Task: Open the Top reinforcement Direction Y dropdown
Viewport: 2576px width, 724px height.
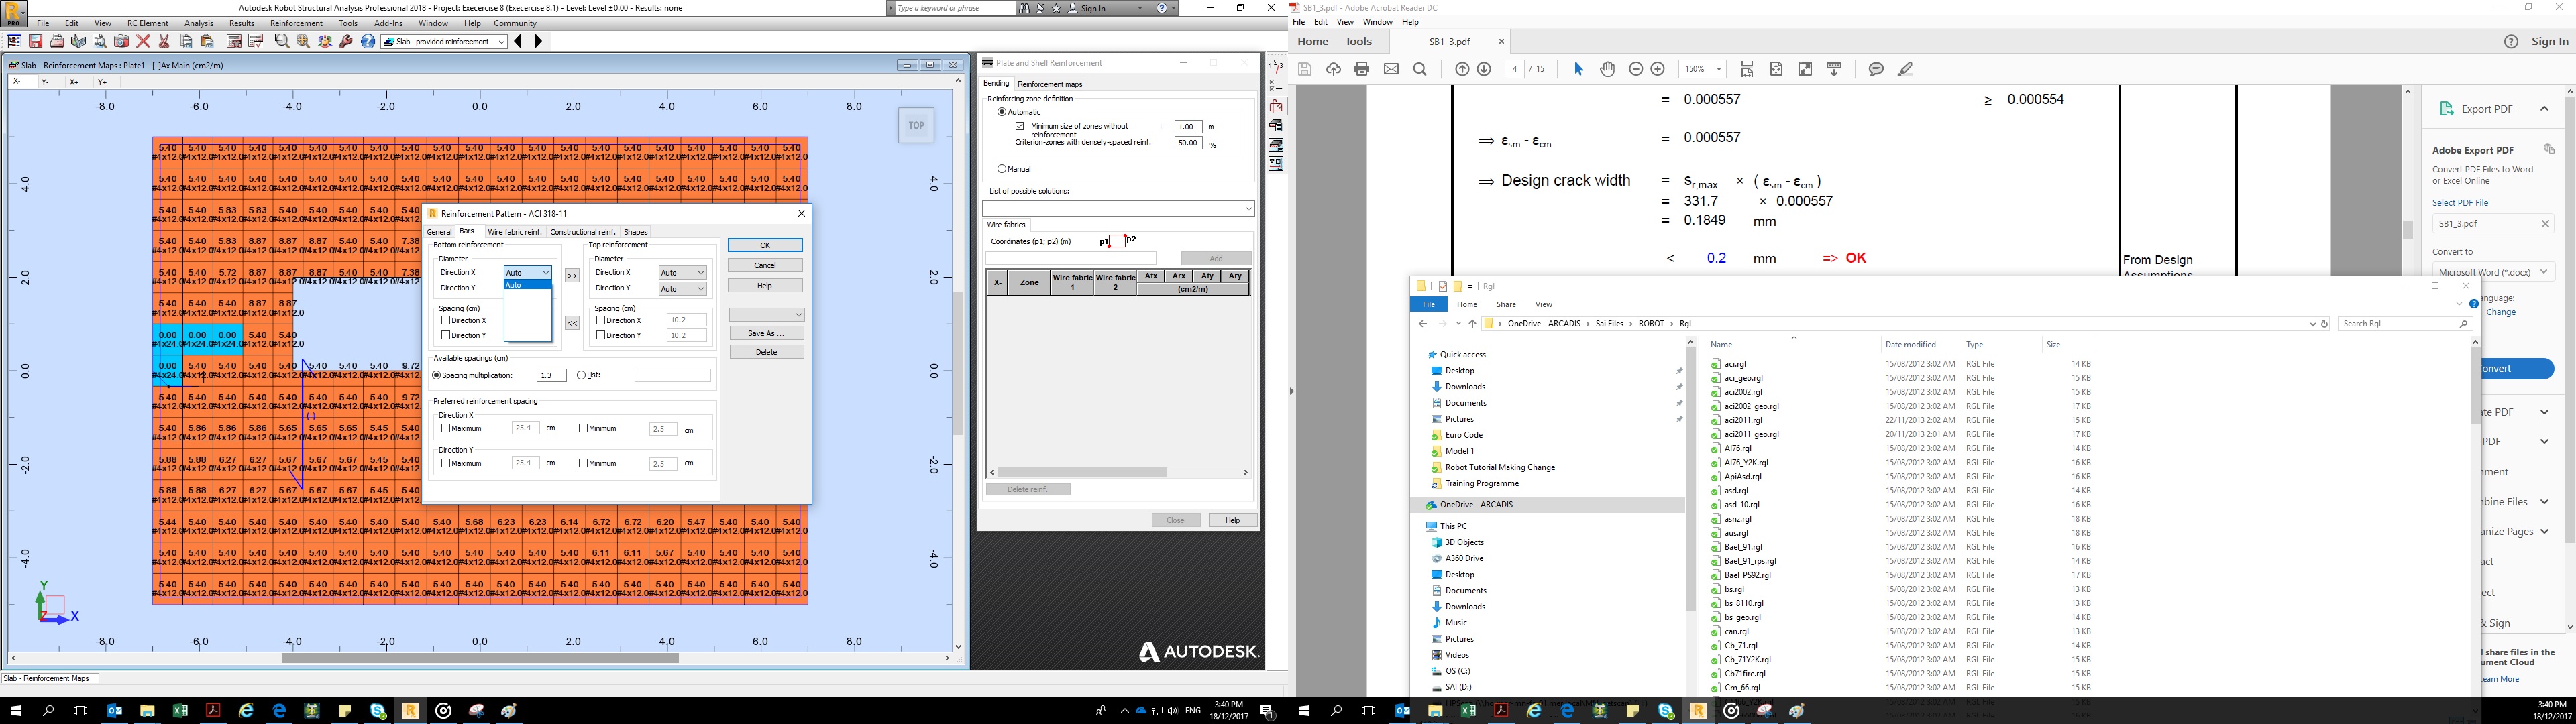Action: (x=683, y=289)
